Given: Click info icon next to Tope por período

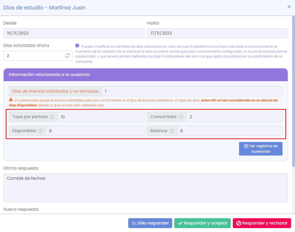Looking at the screenshot, I should (52, 117).
